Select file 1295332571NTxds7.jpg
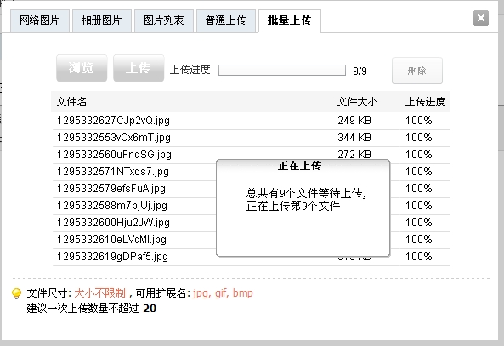Image resolution: width=504 pixels, height=346 pixels. (113, 172)
